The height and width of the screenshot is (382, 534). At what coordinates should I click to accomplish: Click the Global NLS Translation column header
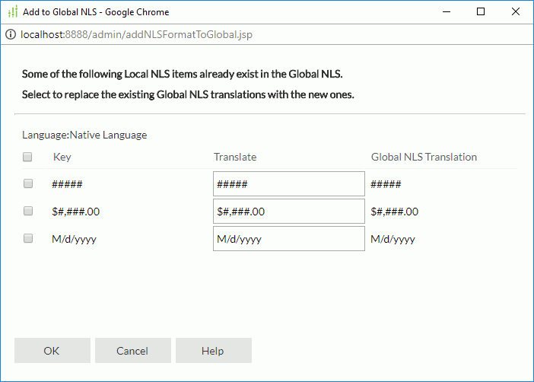(424, 157)
